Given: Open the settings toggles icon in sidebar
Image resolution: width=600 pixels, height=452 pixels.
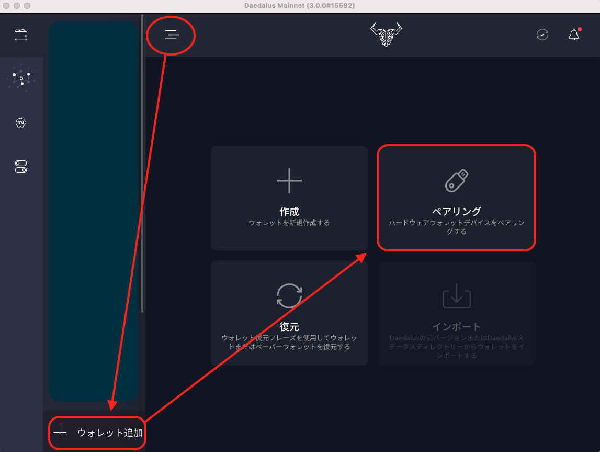Looking at the screenshot, I should point(21,167).
